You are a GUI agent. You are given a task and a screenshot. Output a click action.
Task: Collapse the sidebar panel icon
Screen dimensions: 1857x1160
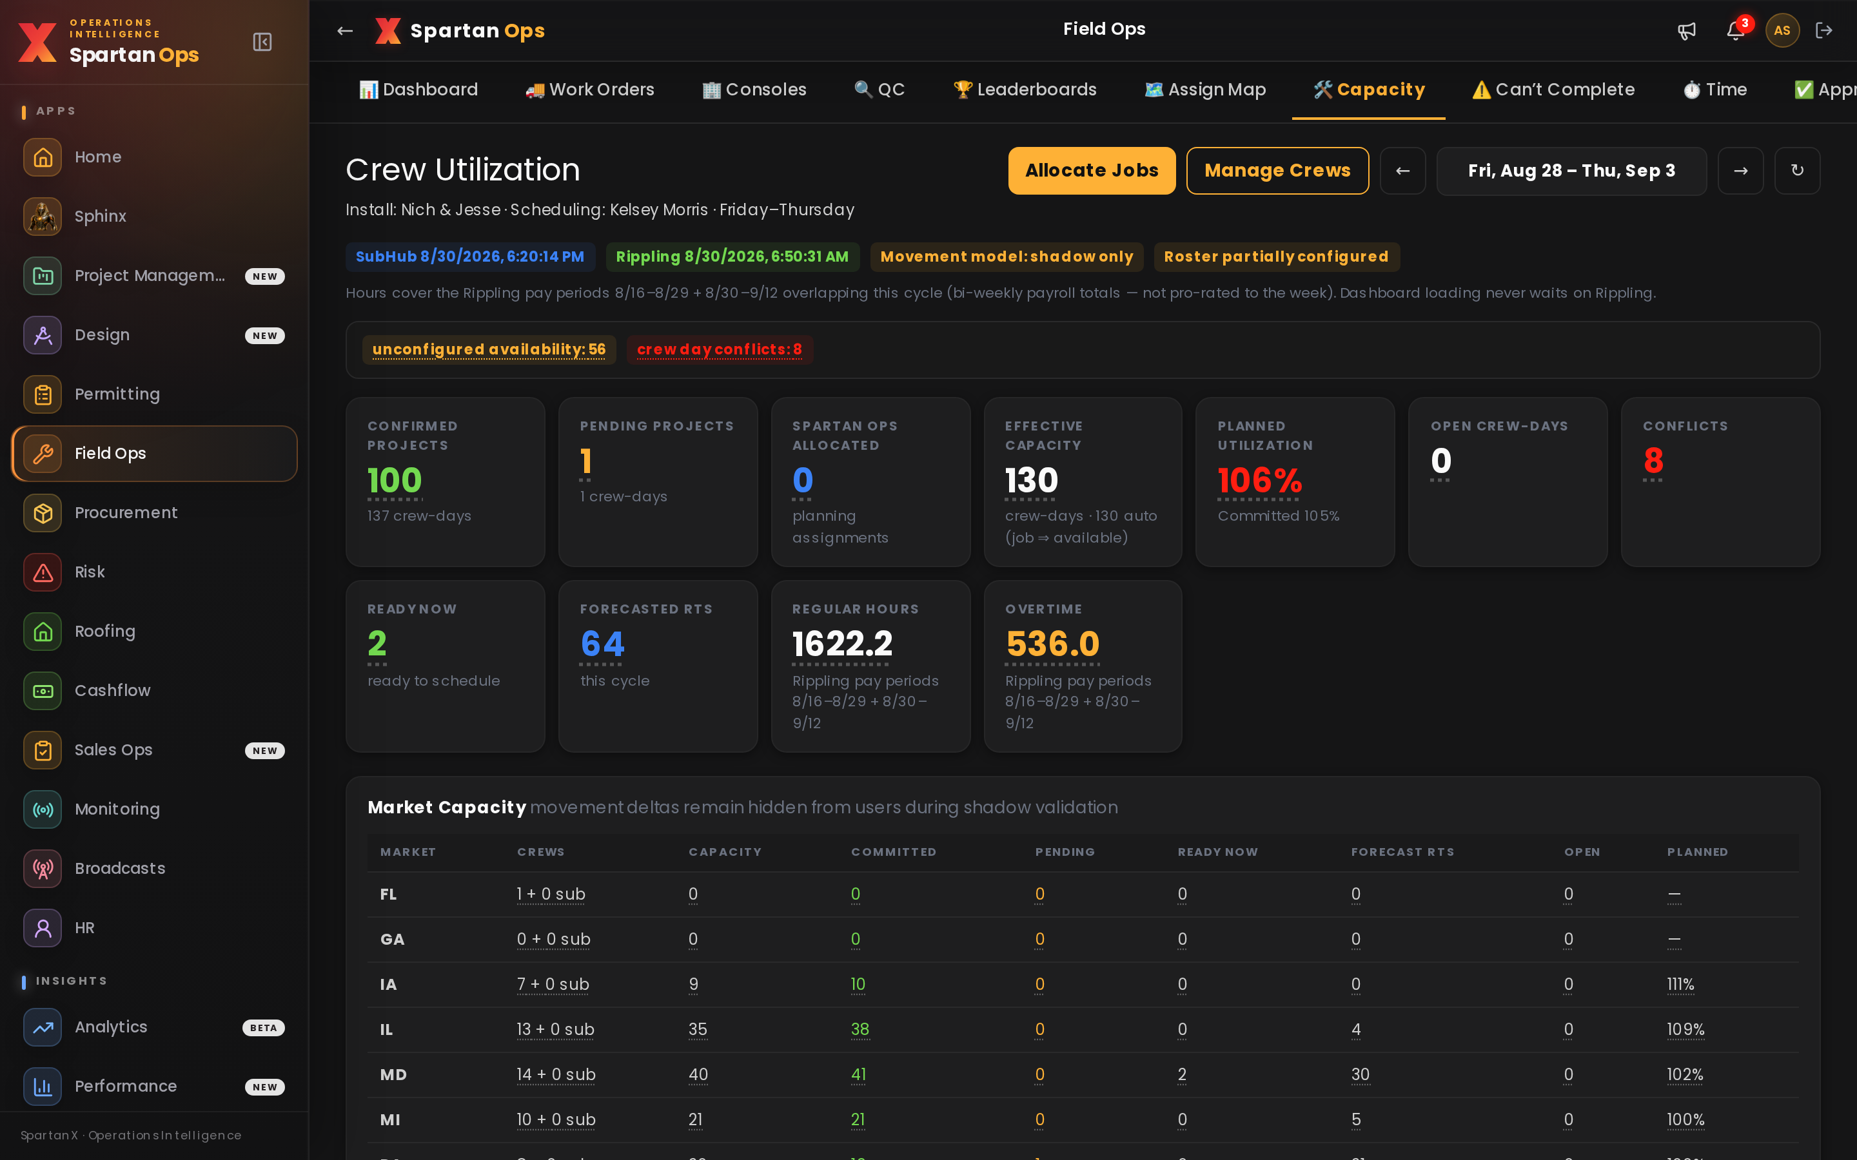point(262,41)
